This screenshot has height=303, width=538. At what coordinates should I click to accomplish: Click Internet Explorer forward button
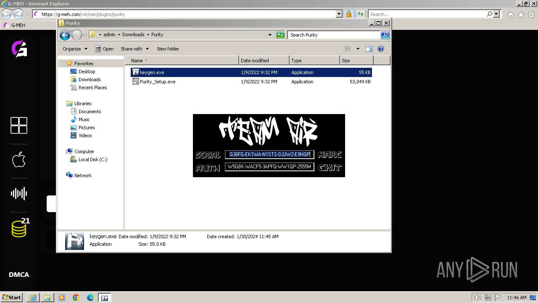(x=18, y=14)
